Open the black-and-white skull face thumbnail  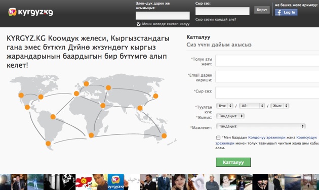tap(67, 182)
